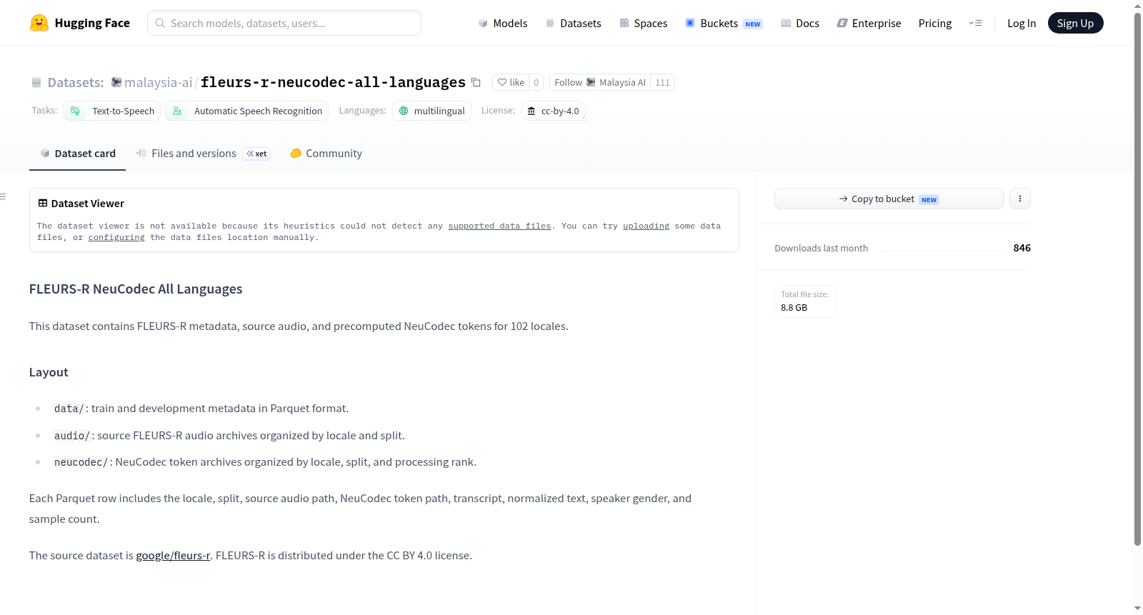Open the cc-by-4.0 license tag
The width and height of the screenshot is (1143, 615).
pyautogui.click(x=554, y=111)
